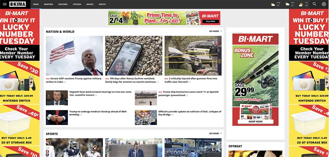Click right ad Nintendo Switch deal
329x157 pixels.
click(309, 83)
